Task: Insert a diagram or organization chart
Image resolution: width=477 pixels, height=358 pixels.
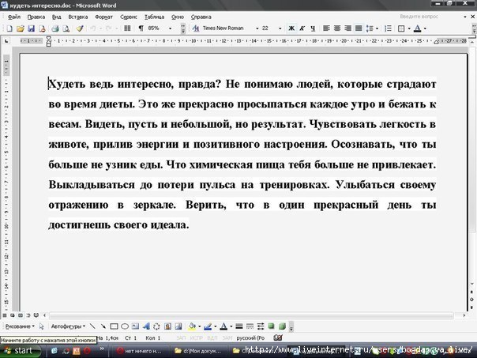Action: tap(156, 326)
